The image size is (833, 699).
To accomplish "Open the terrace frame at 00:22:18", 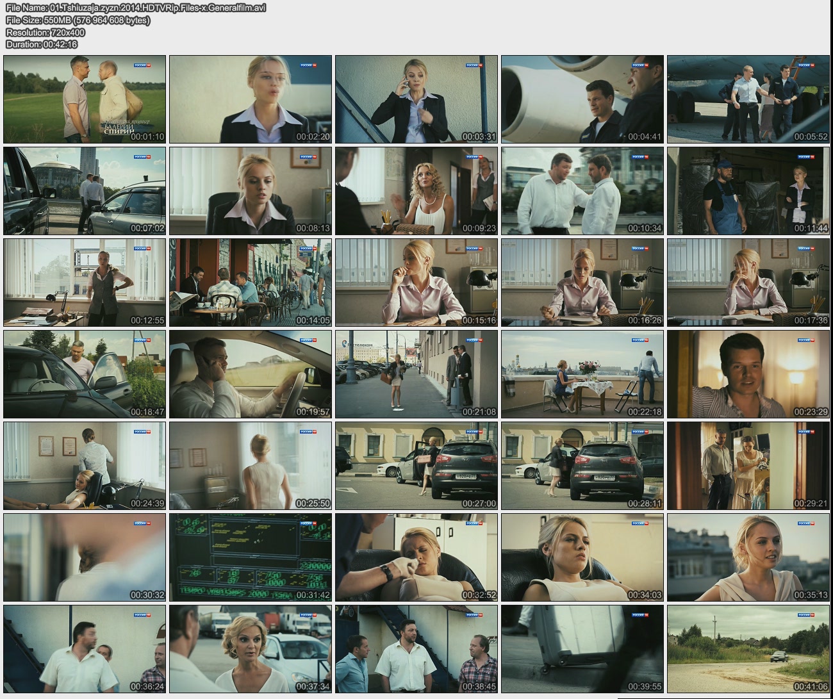I will coord(582,374).
